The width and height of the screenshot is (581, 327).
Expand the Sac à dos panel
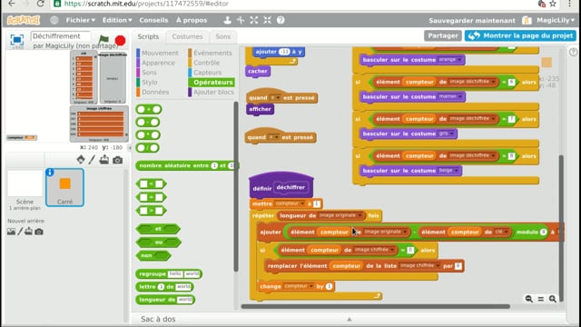click(349, 319)
